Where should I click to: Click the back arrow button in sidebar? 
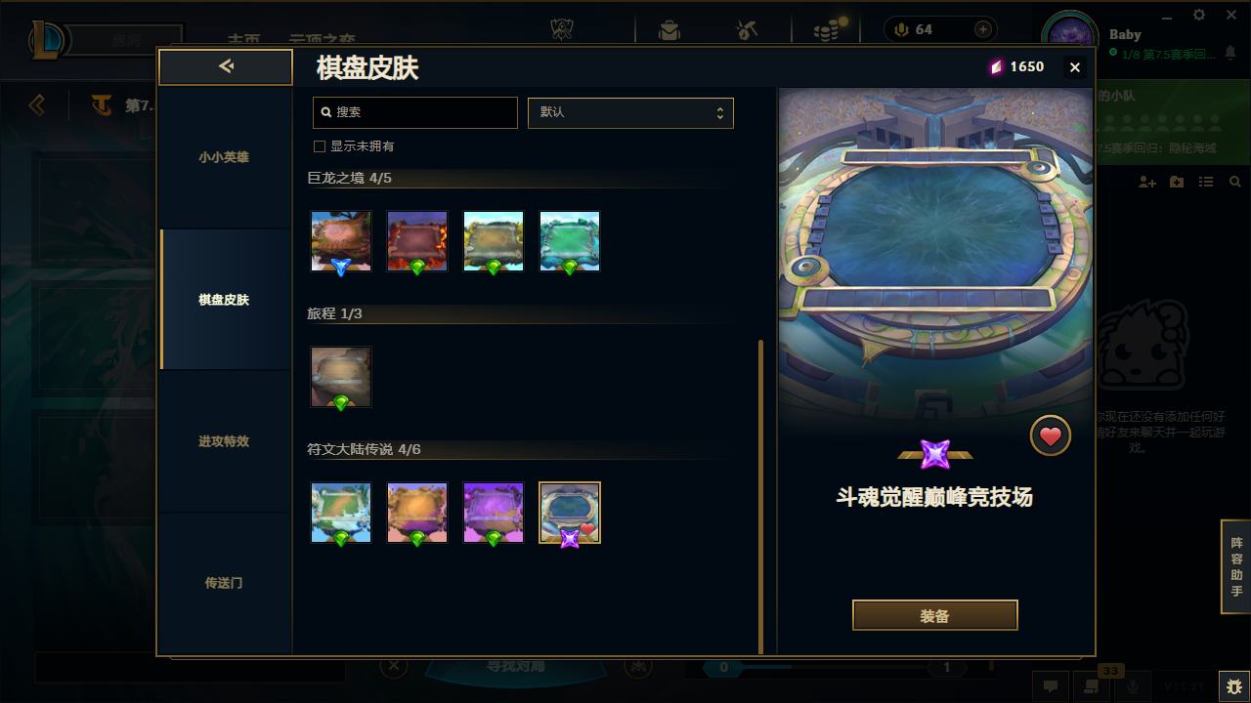(x=226, y=66)
